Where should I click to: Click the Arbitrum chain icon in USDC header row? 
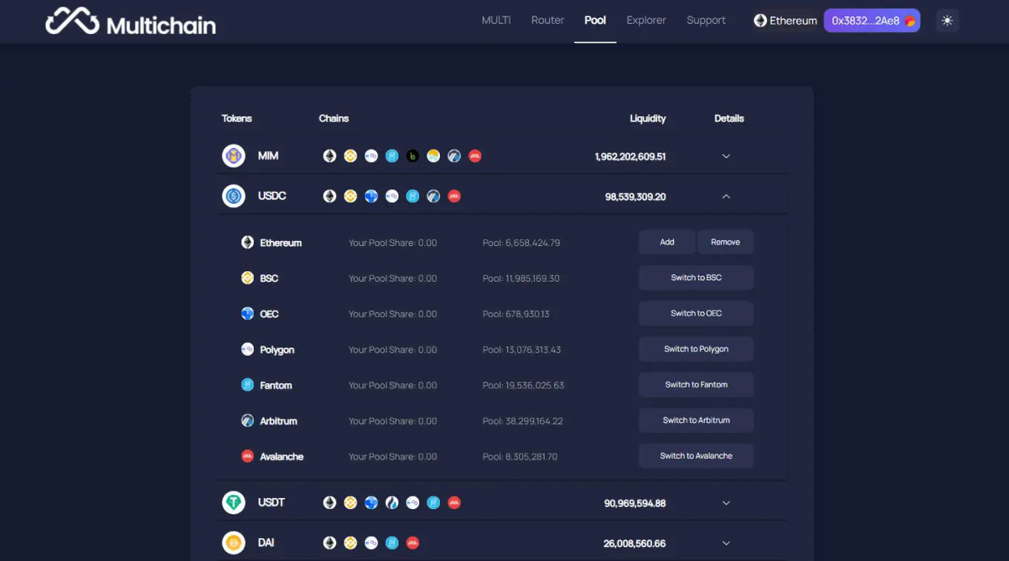pos(433,196)
